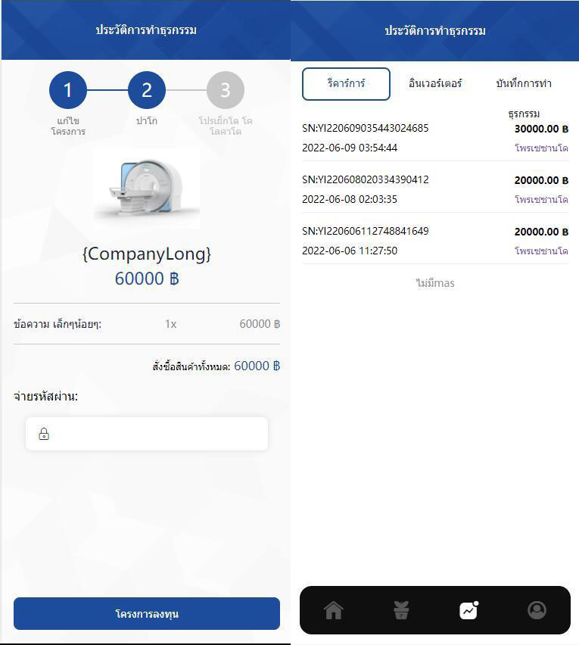Click the 1x quantity label
This screenshot has width=579, height=645.
(170, 324)
